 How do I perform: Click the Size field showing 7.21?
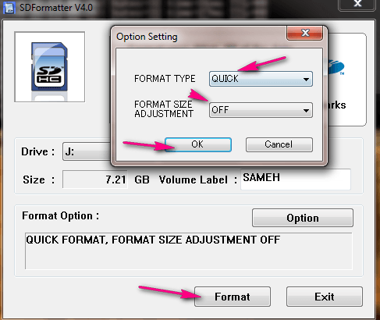click(x=95, y=180)
